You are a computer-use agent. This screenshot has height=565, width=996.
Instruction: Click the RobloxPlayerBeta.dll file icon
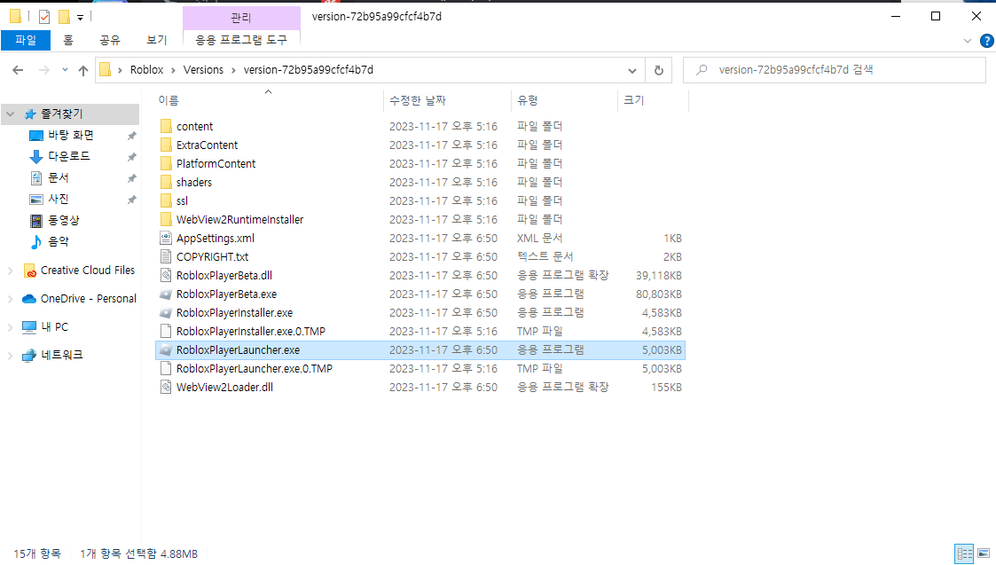coord(166,275)
